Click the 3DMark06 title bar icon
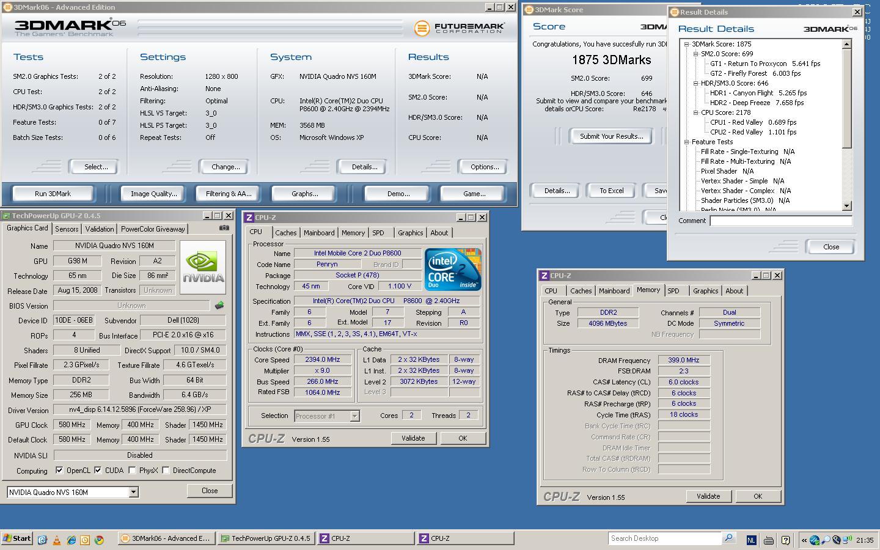Screen dimensions: 880x550 [7, 7]
